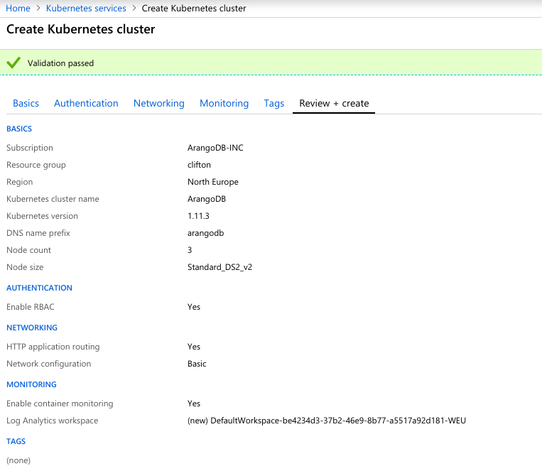This screenshot has width=542, height=471.
Task: Click the TAGS section heading
Action: pyautogui.click(x=16, y=441)
